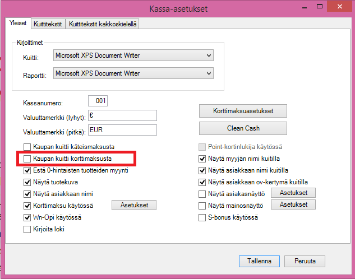Toggle Näytä myyjän nimi kuitilla
The width and height of the screenshot is (355, 279).
(202, 159)
